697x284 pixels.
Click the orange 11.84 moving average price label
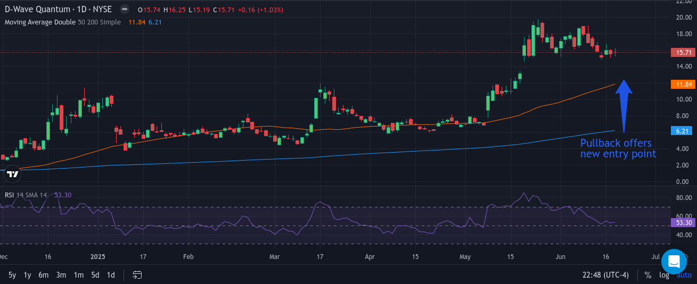coord(684,84)
